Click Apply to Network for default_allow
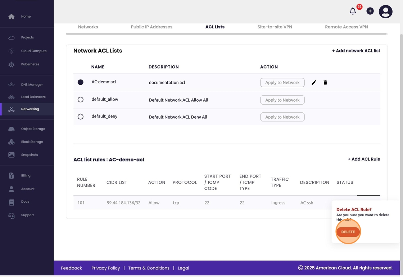Image resolution: width=403 pixels, height=277 pixels. (282, 100)
